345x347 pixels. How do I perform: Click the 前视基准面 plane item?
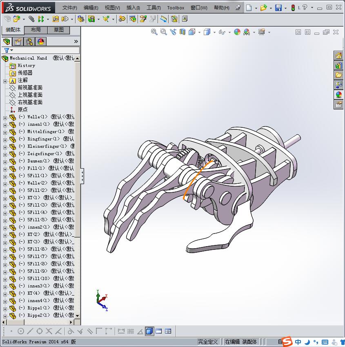30,88
